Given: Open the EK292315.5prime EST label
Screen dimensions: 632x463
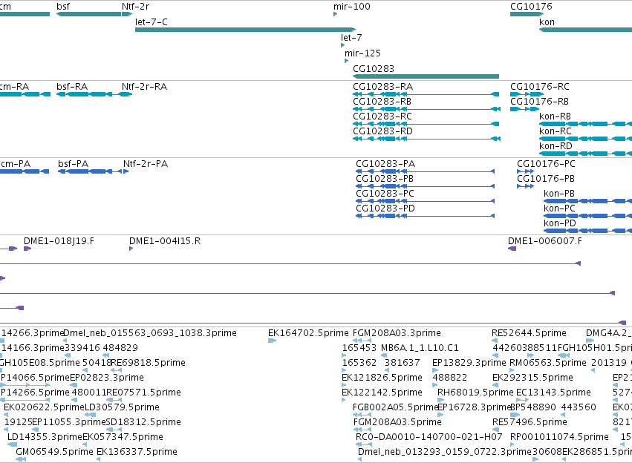Looking at the screenshot, I should [532, 378].
